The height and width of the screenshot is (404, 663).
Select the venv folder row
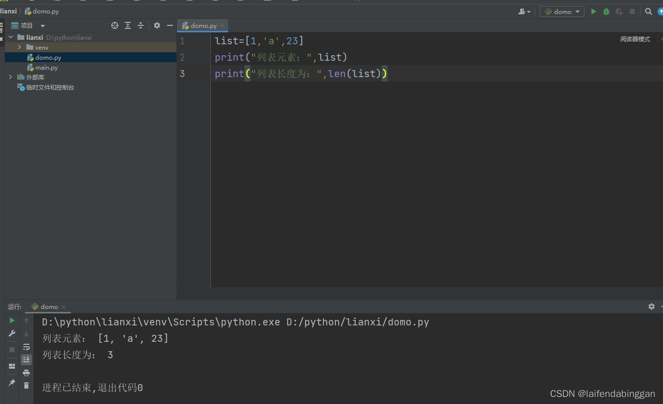tap(90, 47)
